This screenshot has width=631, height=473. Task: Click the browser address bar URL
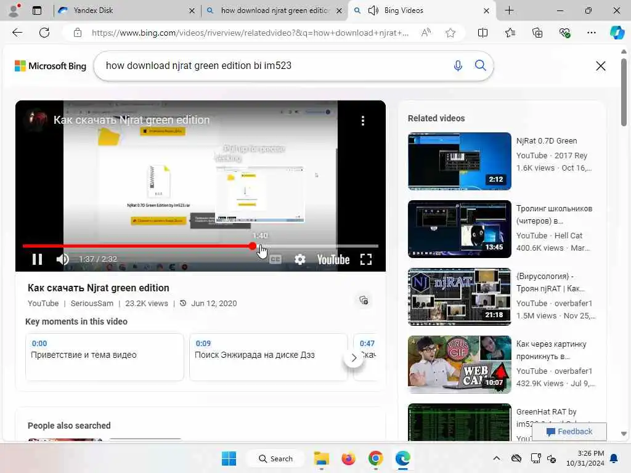click(x=250, y=33)
